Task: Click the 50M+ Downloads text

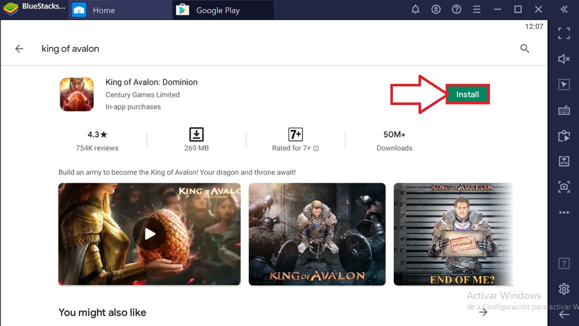Action: click(x=394, y=141)
